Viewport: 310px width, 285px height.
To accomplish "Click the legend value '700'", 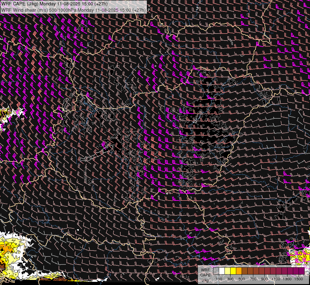I will click(253, 279).
